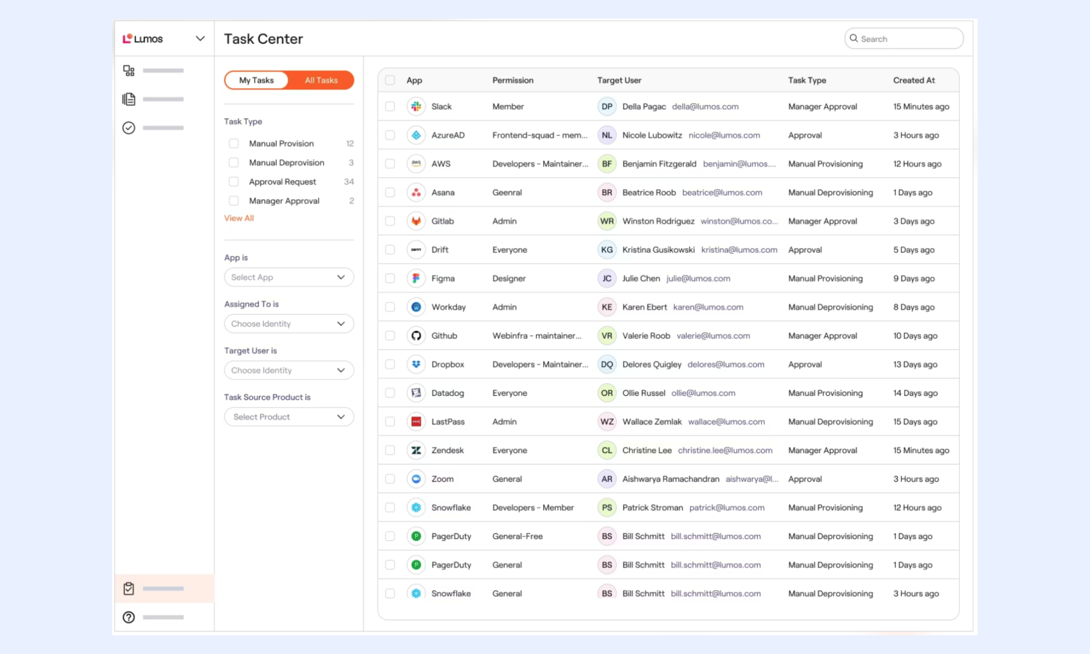Click 'Patrick Stroman' name

pos(652,507)
